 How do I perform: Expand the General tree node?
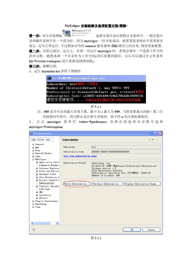pos(33,144)
